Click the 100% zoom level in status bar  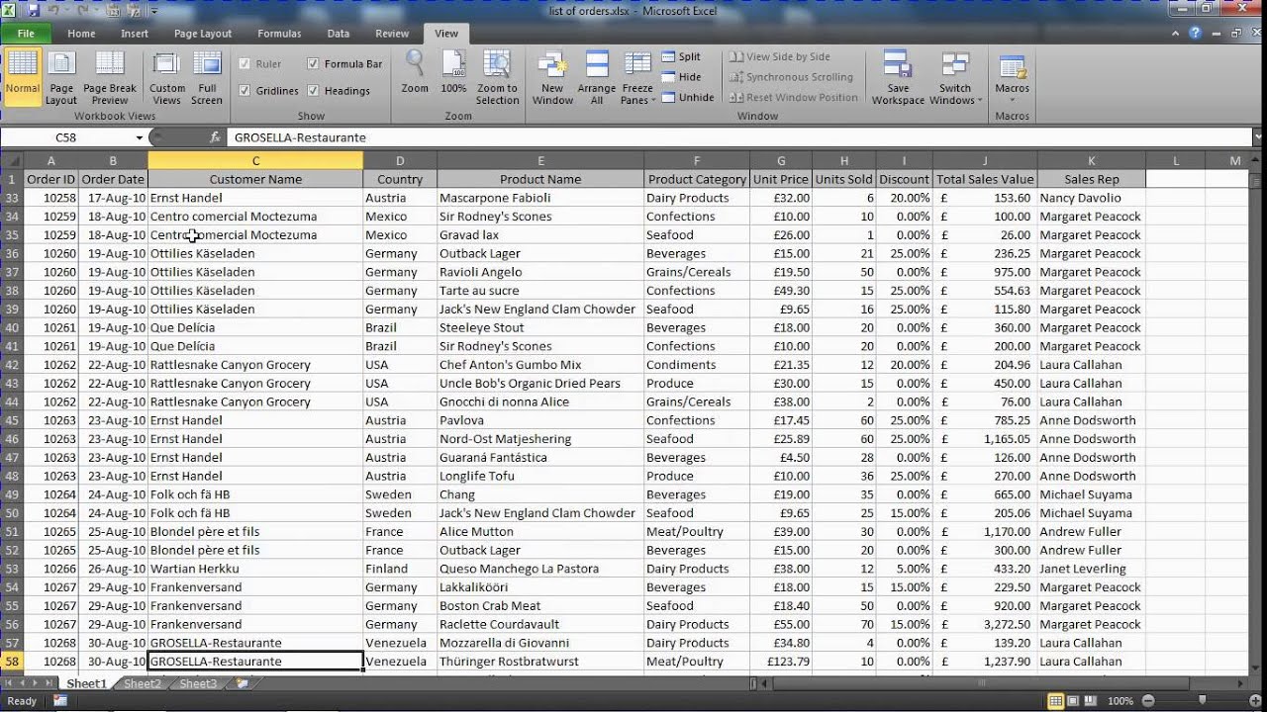point(1121,701)
